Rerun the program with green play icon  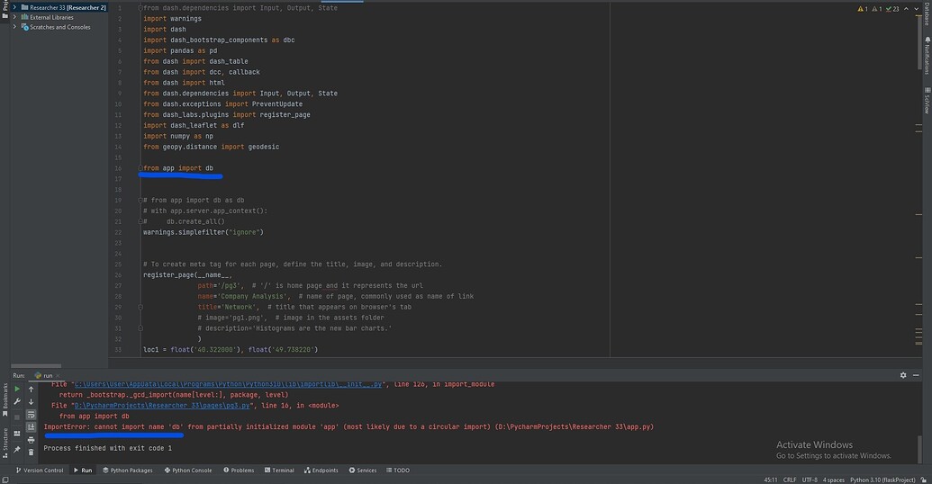pos(16,389)
